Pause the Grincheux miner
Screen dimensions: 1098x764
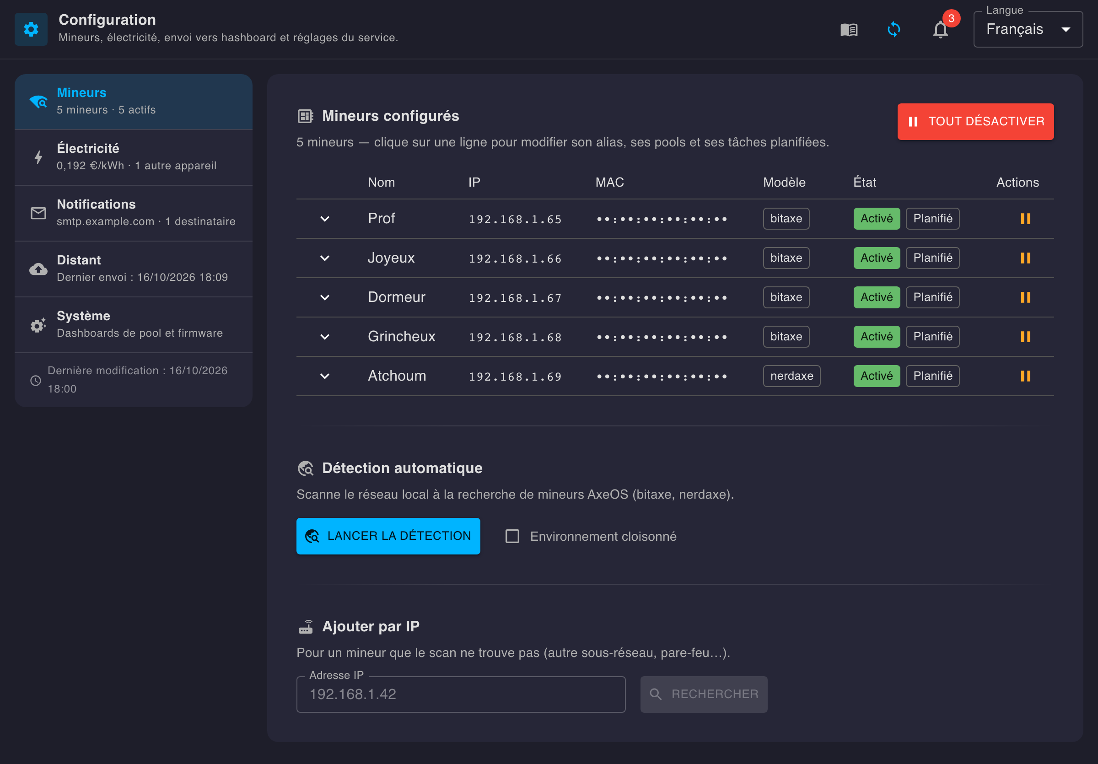tap(1025, 337)
